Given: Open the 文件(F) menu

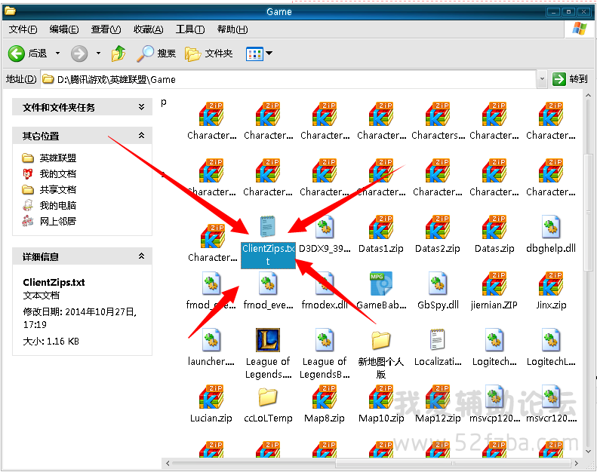Looking at the screenshot, I should 23,29.
